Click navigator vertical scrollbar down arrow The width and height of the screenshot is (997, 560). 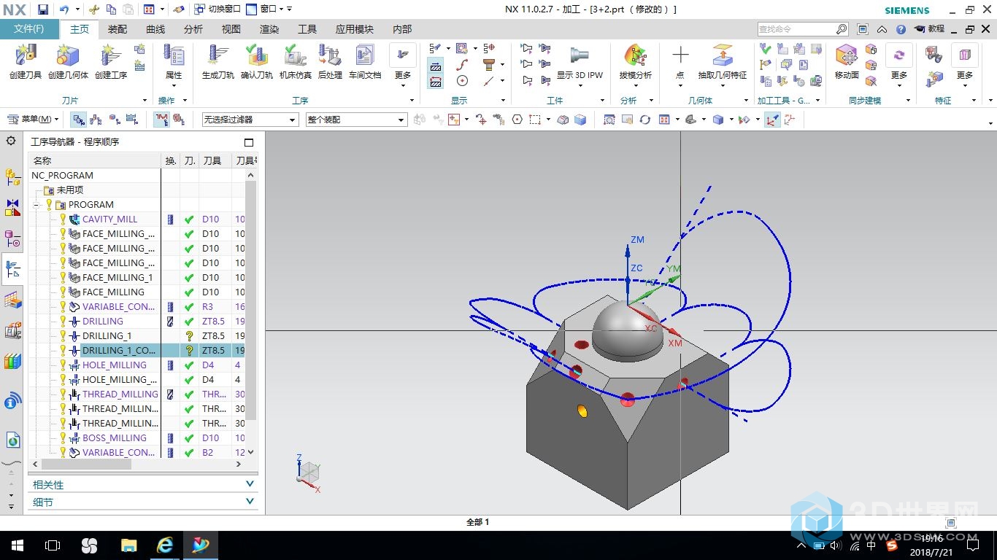(x=251, y=452)
